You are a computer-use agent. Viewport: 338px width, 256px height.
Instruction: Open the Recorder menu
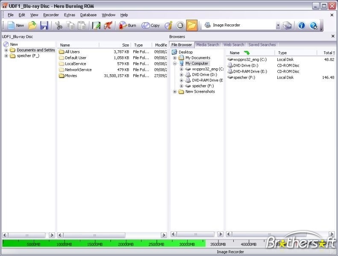pos(51,15)
